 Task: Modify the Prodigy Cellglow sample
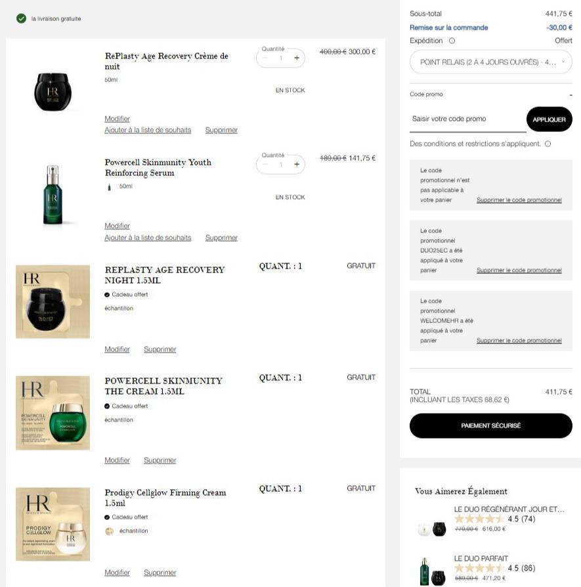click(x=117, y=573)
